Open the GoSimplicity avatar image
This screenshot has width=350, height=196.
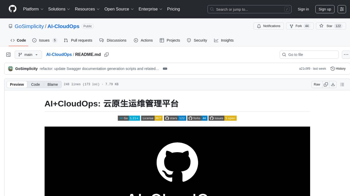tap(11, 69)
